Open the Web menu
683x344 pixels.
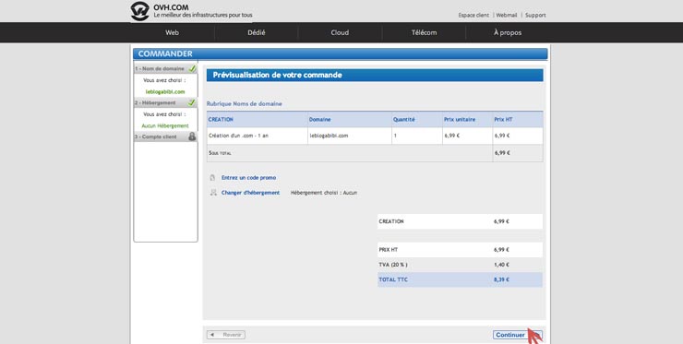[x=172, y=32]
